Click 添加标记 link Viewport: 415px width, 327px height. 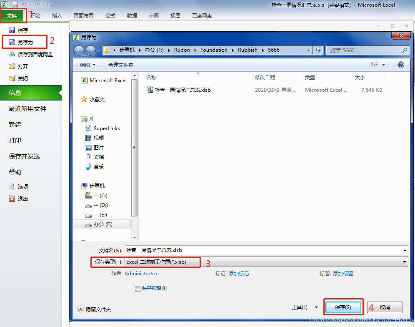[239, 274]
